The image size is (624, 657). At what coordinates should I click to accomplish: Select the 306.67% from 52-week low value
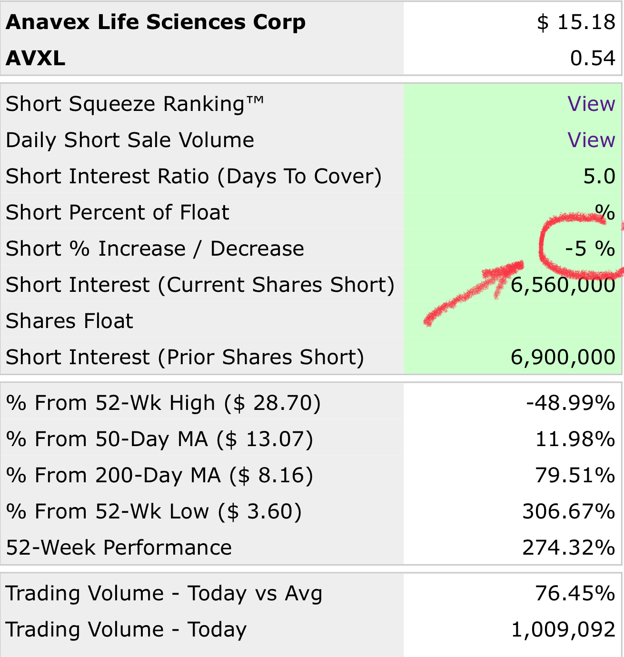[569, 511]
